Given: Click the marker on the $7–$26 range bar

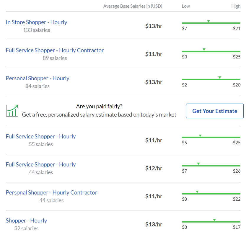Looking at the screenshot, I should 198,164.
